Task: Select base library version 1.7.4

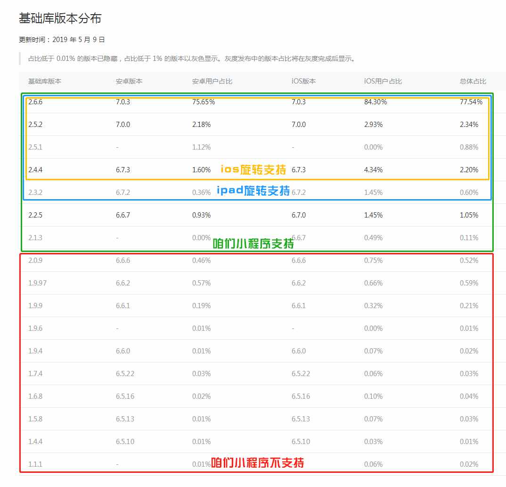Action: 35,373
